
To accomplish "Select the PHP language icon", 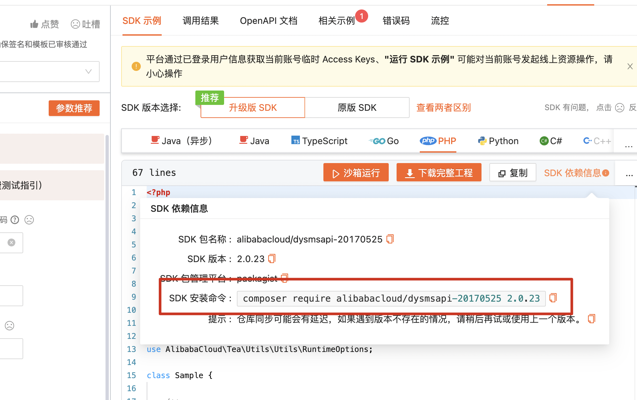I will [x=428, y=141].
